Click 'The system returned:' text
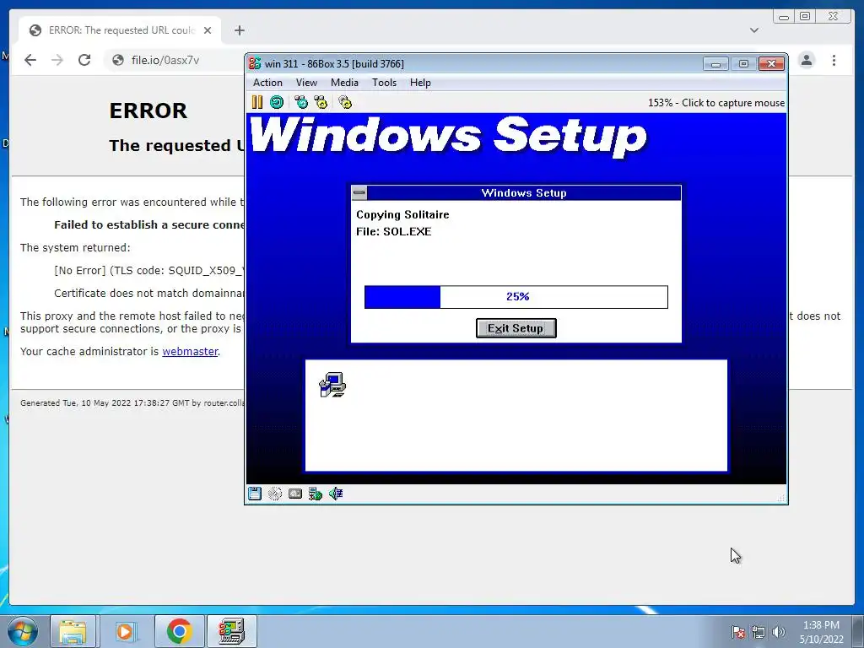Screen dimensions: 864x648 (75, 247)
